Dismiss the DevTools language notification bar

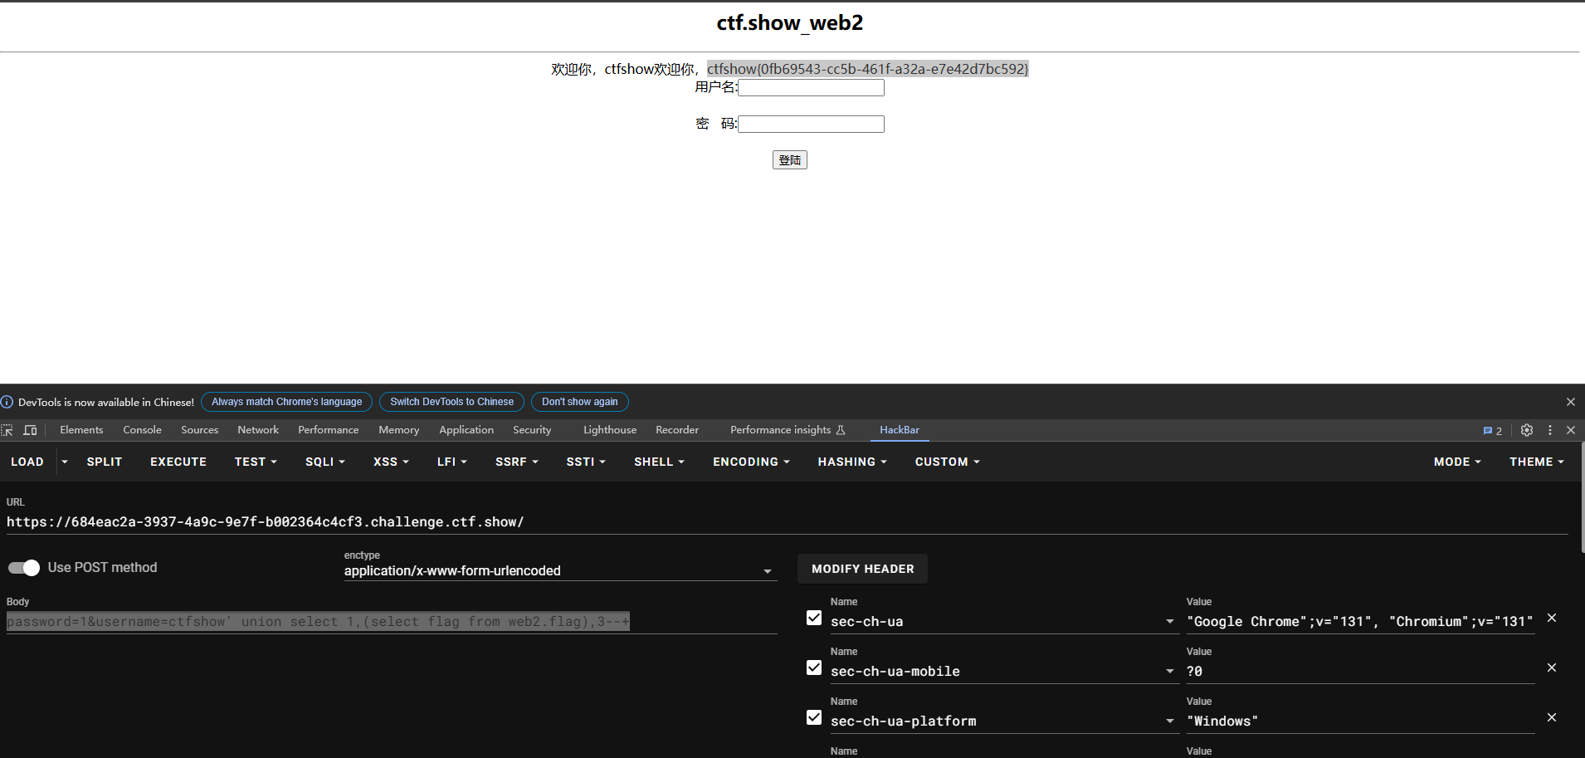(1571, 402)
